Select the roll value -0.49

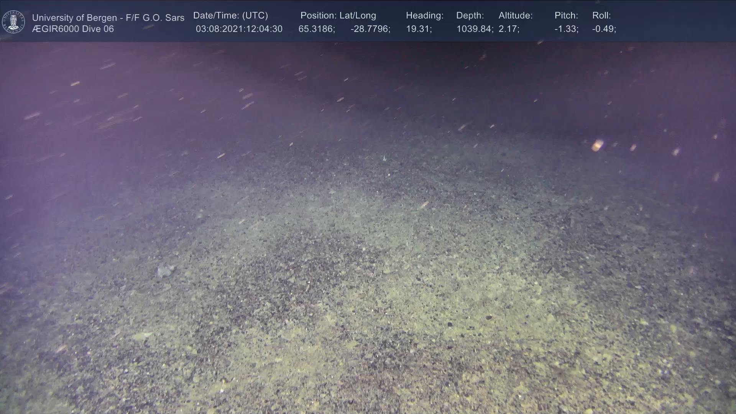coord(604,29)
